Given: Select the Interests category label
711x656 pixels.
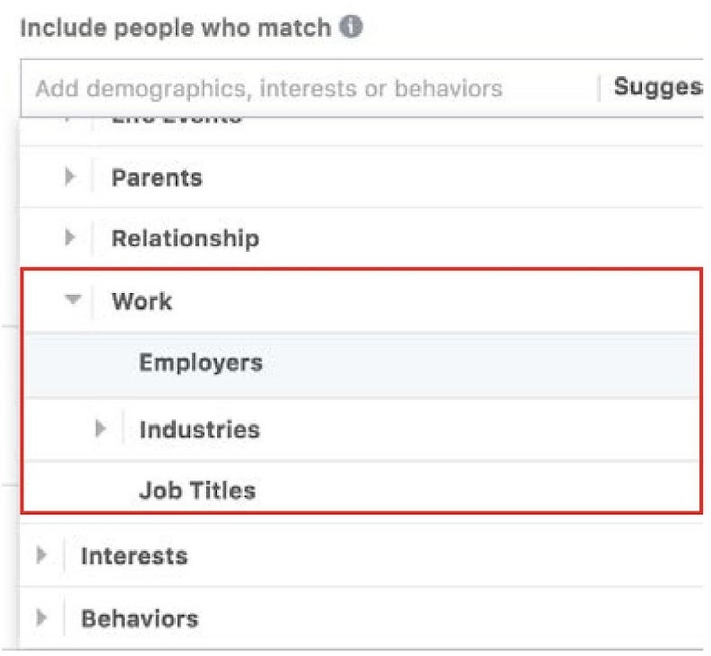Looking at the screenshot, I should coord(134,556).
